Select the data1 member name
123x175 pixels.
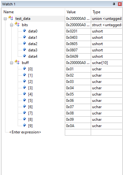(33, 38)
